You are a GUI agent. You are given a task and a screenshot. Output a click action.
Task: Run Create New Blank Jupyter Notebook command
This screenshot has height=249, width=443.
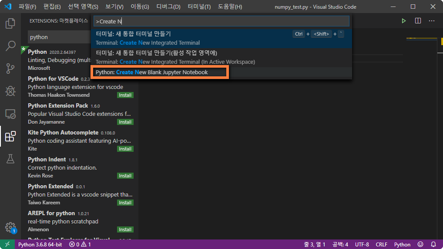point(221,72)
